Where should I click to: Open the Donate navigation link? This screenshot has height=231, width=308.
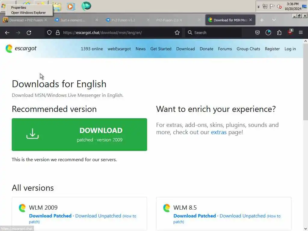(206, 49)
